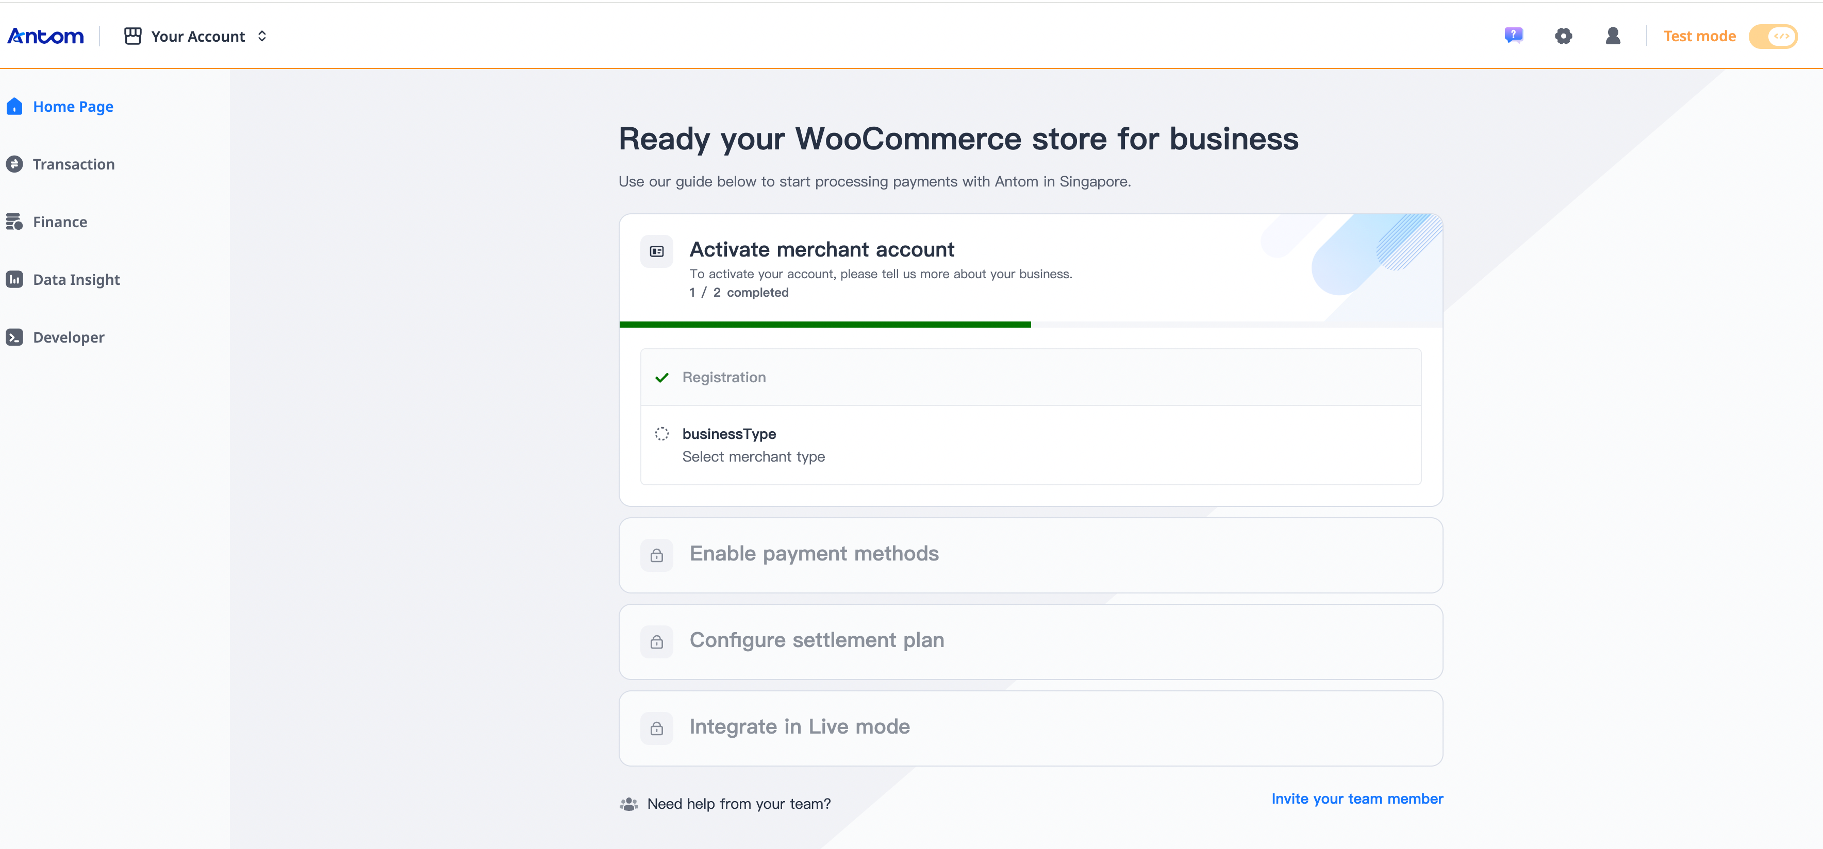
Task: Click the Home Page house icon
Action: pyautogui.click(x=14, y=107)
